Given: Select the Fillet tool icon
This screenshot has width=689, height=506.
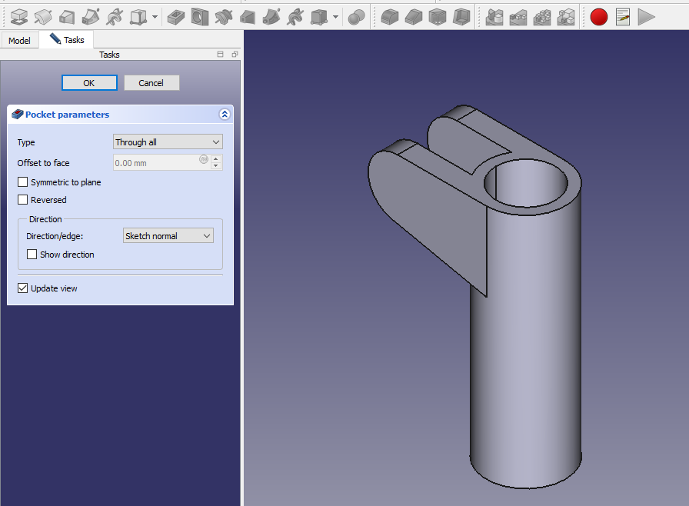Looking at the screenshot, I should (x=390, y=16).
